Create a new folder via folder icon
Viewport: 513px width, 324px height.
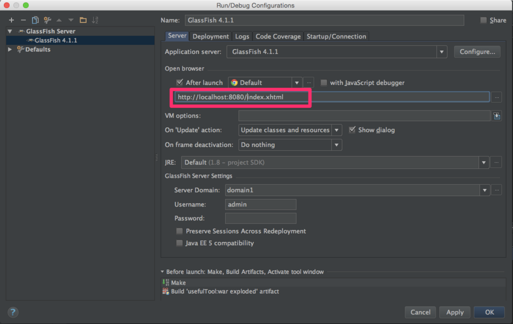click(x=83, y=20)
